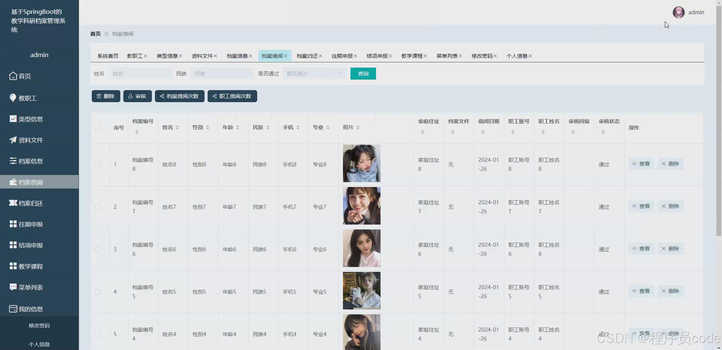This screenshot has height=350, width=722.
Task: Check the checkbox beside 姓名5 row
Action: point(98,292)
